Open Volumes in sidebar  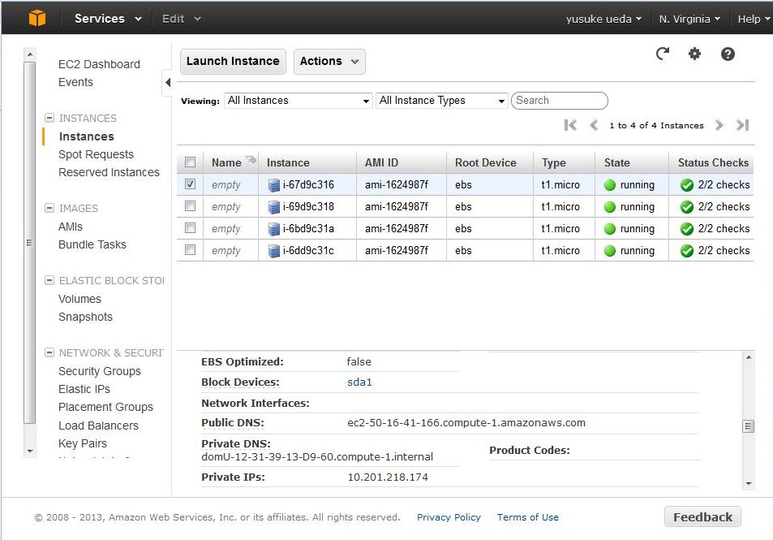click(79, 299)
